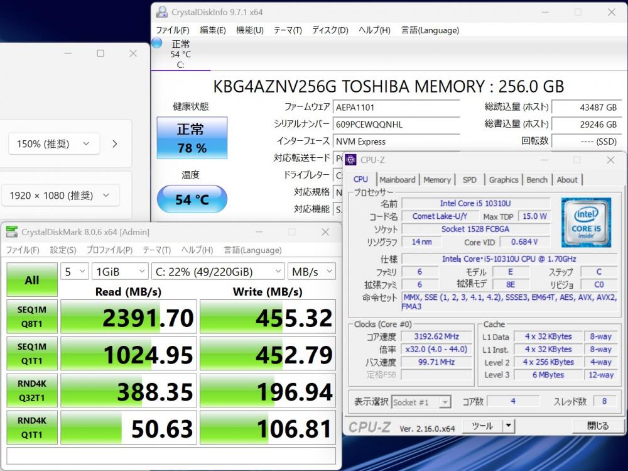The width and height of the screenshot is (628, 471).
Task: Click the RND4K Q1T1 write result 106.81
Action: (x=268, y=427)
